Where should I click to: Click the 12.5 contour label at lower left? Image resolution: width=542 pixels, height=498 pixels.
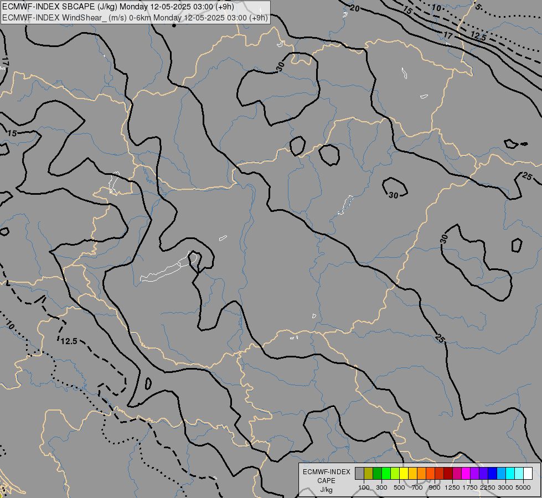coord(69,341)
